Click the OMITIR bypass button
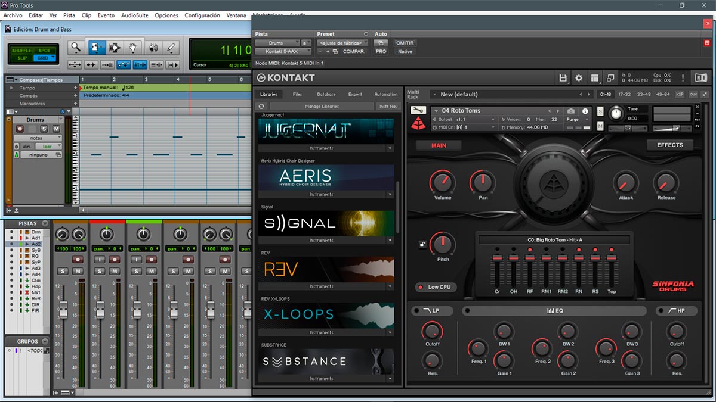The height and width of the screenshot is (402, 716). [405, 43]
